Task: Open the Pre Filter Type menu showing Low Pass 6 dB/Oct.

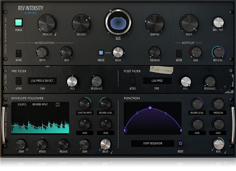Action: [42, 81]
